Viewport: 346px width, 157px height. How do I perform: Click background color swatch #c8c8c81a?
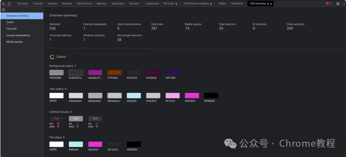[x=76, y=73]
